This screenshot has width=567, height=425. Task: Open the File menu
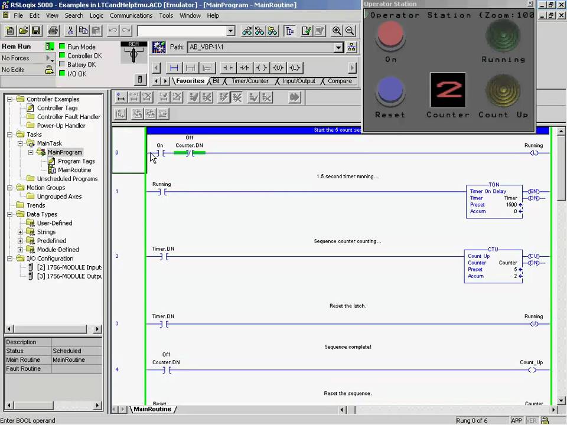click(18, 15)
